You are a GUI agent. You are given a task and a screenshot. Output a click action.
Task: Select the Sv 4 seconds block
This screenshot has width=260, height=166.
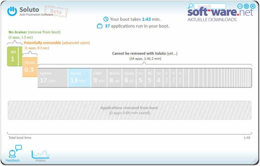coord(159,78)
